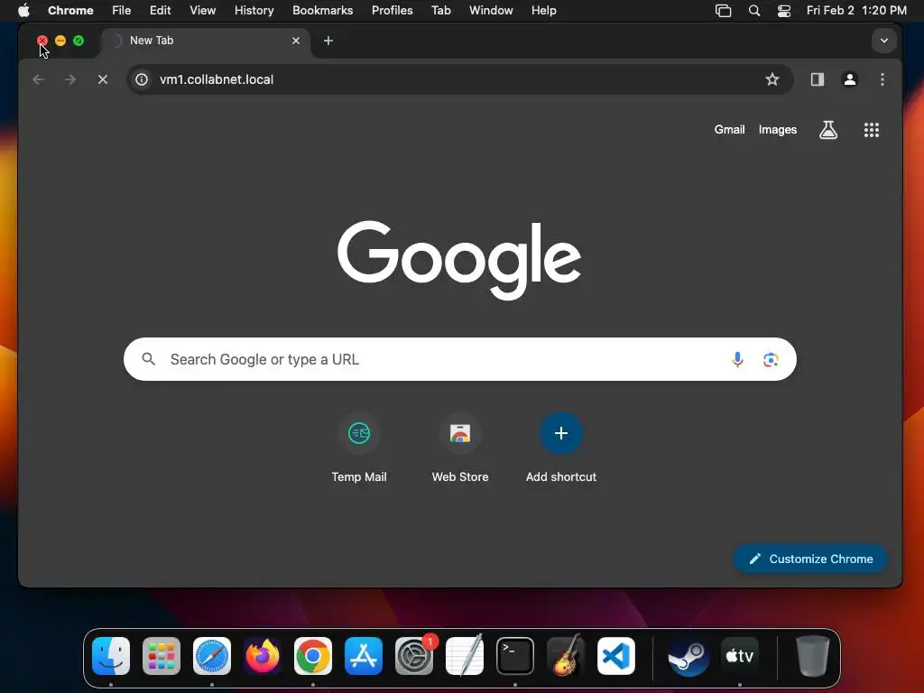The height and width of the screenshot is (693, 924).
Task: Open System Settings from the Dock
Action: [414, 656]
